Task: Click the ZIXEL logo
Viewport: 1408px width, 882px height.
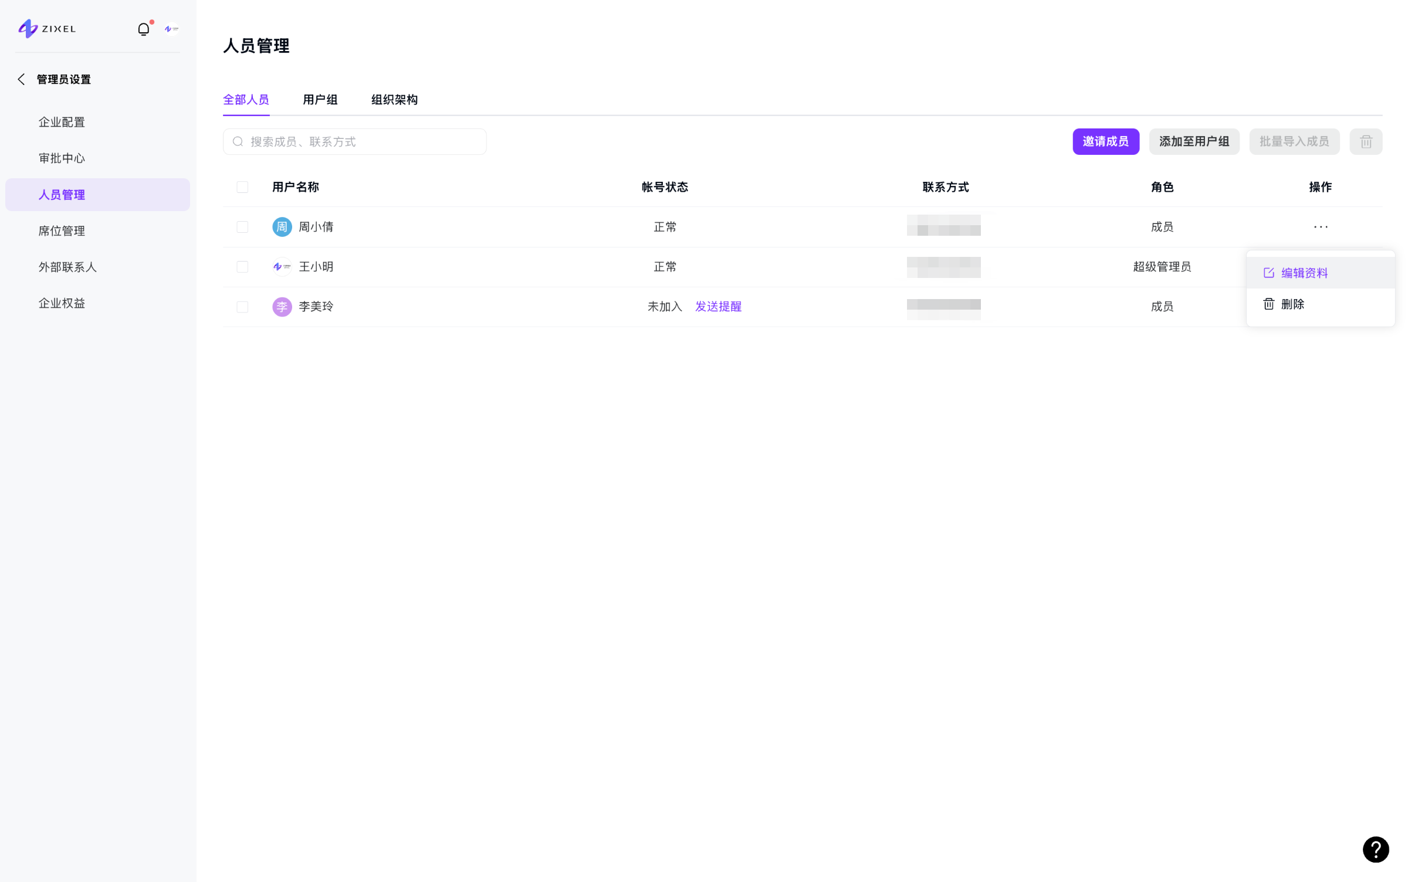Action: point(47,29)
